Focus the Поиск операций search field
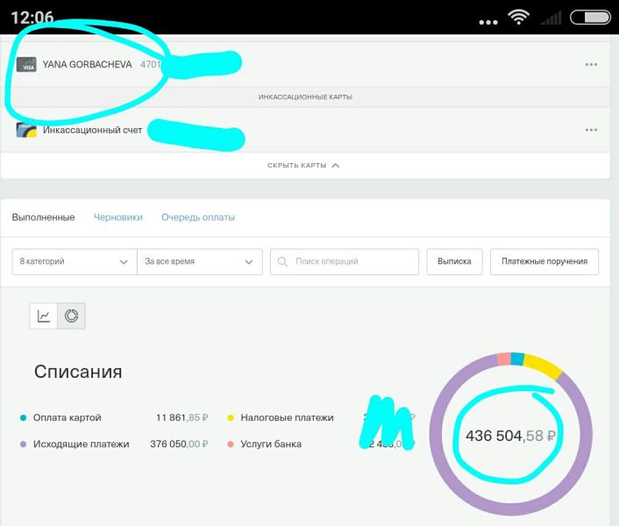The width and height of the screenshot is (619, 526). [345, 261]
